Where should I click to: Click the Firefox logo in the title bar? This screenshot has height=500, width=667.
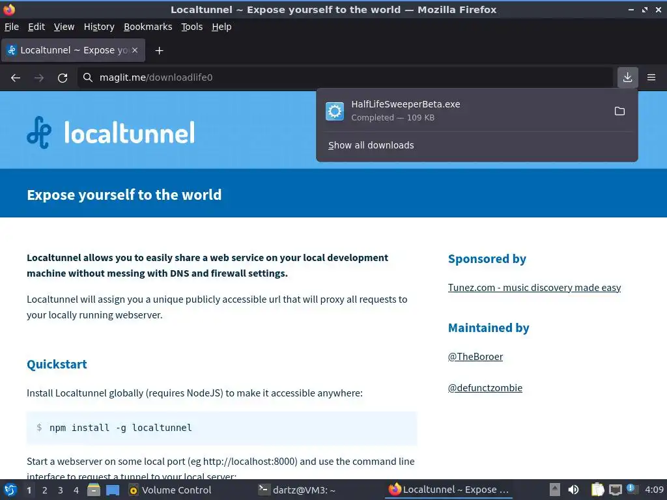9,9
